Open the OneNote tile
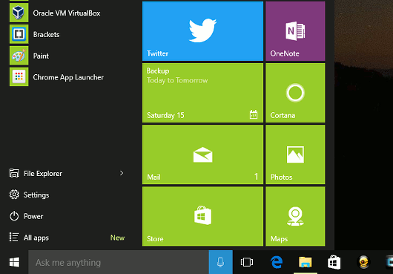Image resolution: width=393 pixels, height=274 pixels. [x=295, y=31]
